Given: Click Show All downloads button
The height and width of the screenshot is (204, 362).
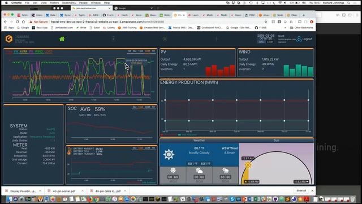Looking at the screenshot, I should pos(301,190).
